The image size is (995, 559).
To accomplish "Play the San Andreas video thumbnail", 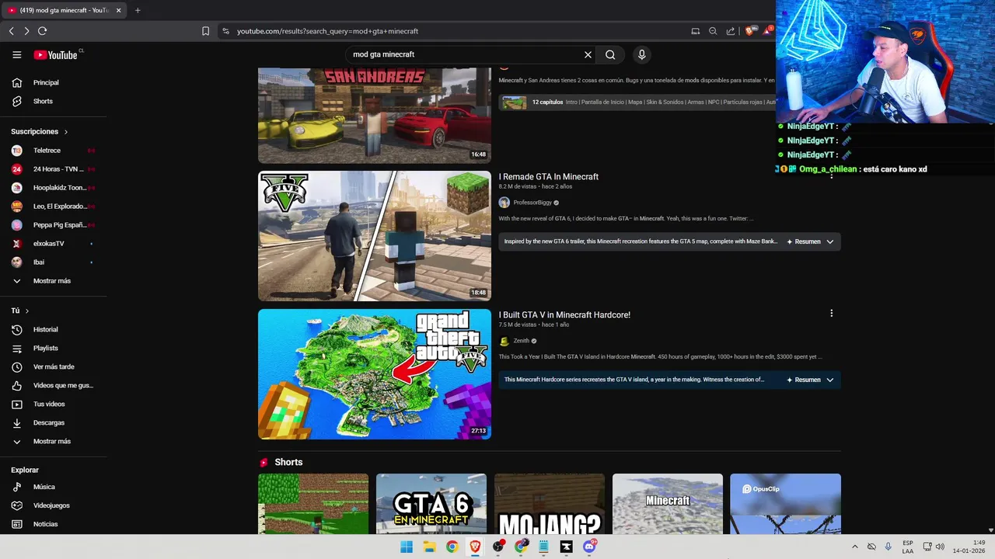I will (x=375, y=115).
